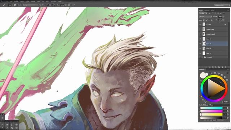Open Coolorus settings icon at panel top right
231x130 pixels.
coord(227,73)
